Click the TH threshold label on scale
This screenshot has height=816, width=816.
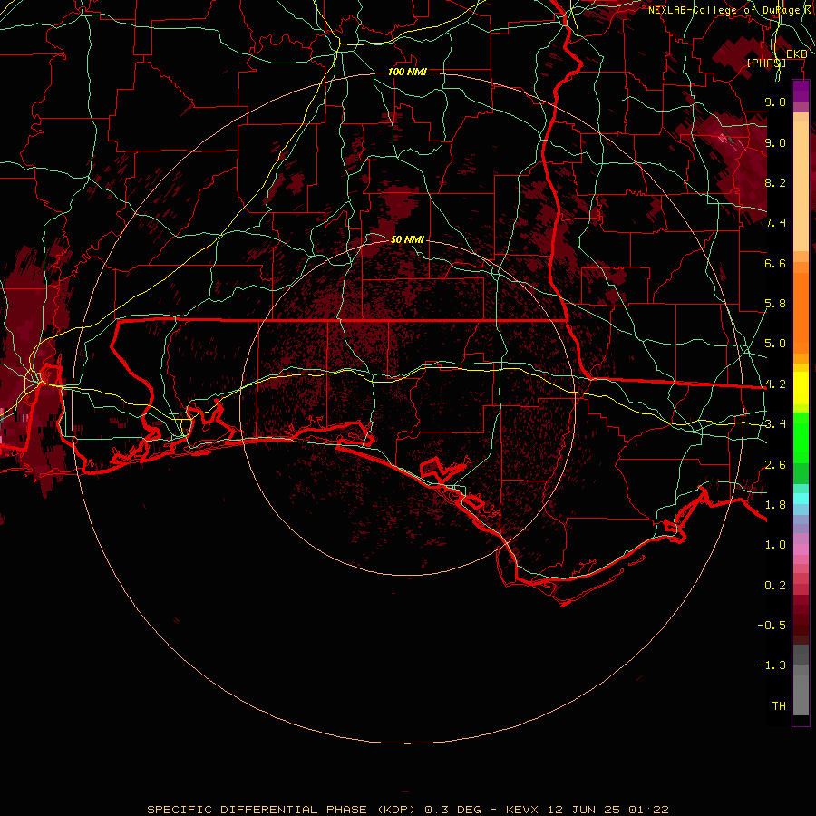tap(779, 706)
